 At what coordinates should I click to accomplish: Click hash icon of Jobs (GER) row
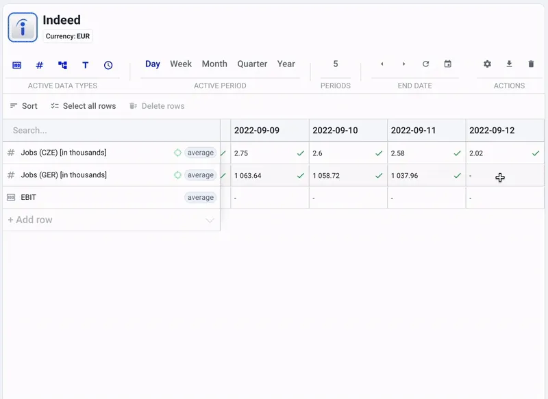pyautogui.click(x=11, y=175)
